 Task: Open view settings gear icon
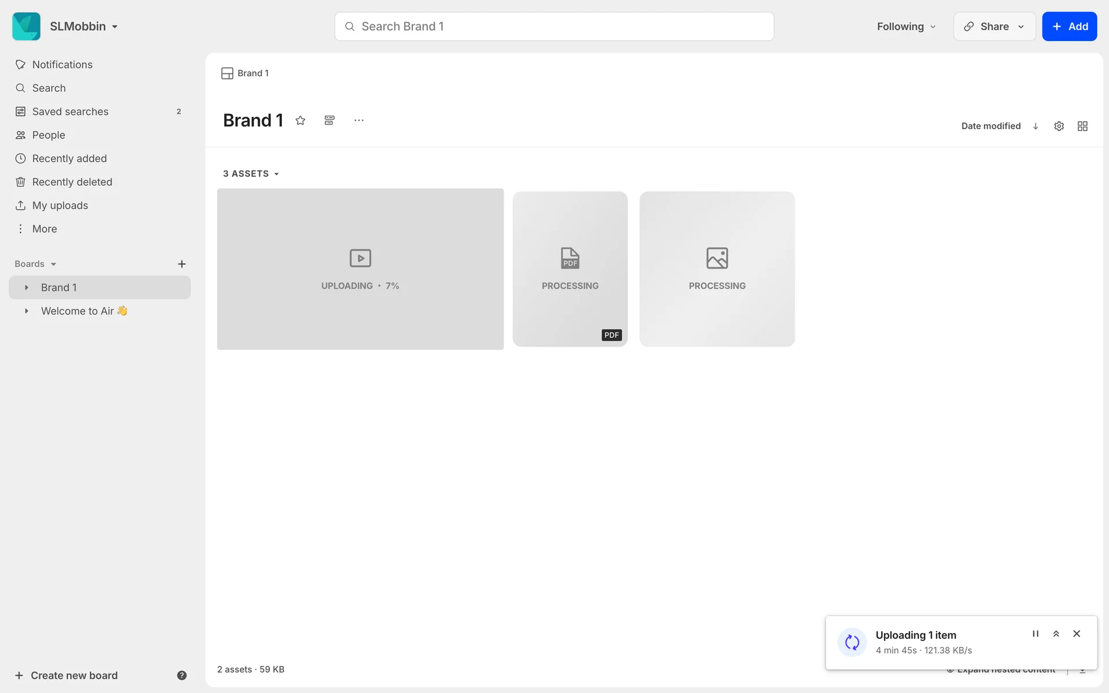point(1059,126)
